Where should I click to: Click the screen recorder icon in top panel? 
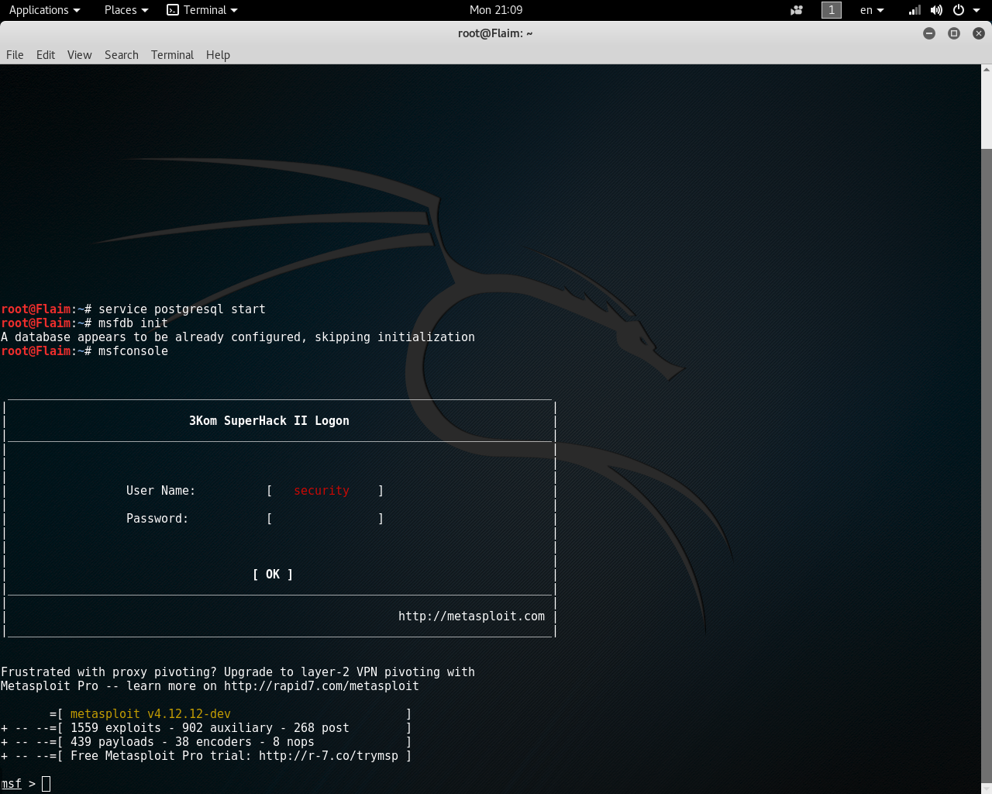coord(796,10)
